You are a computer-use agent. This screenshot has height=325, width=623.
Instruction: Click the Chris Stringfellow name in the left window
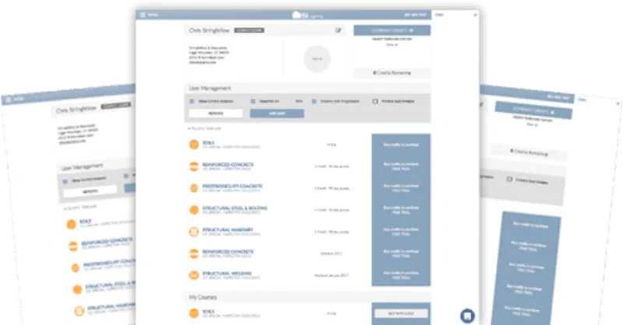(x=76, y=109)
